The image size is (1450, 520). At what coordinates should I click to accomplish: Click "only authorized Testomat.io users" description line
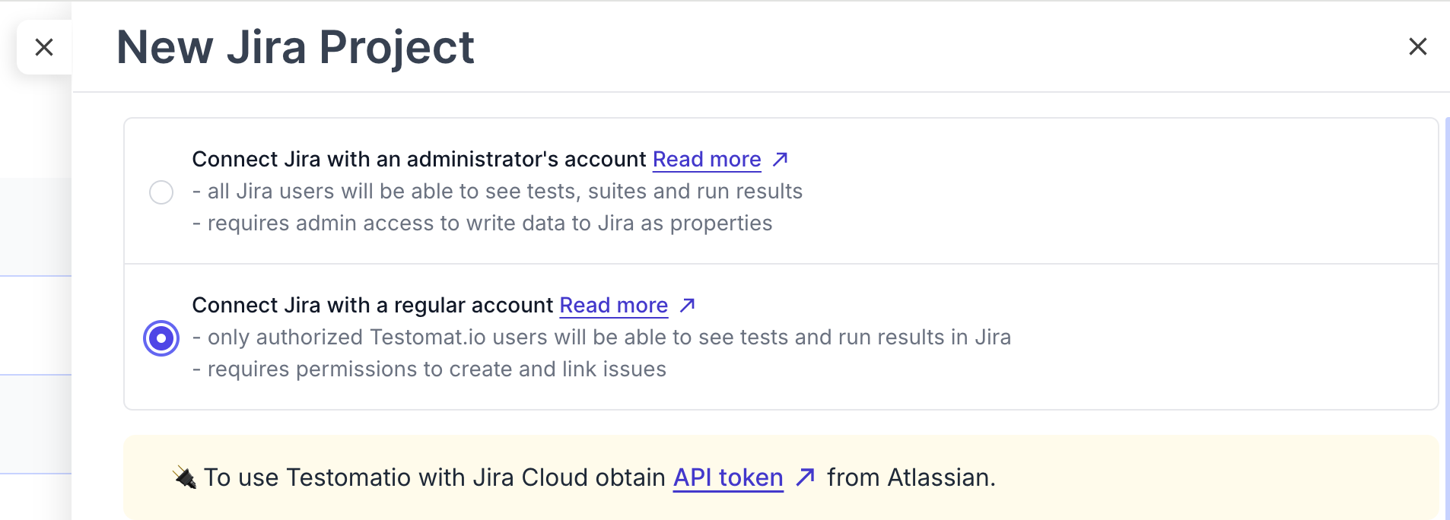point(601,338)
